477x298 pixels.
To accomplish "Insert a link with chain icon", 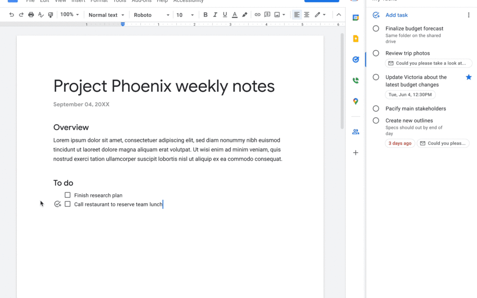I will coord(257,15).
